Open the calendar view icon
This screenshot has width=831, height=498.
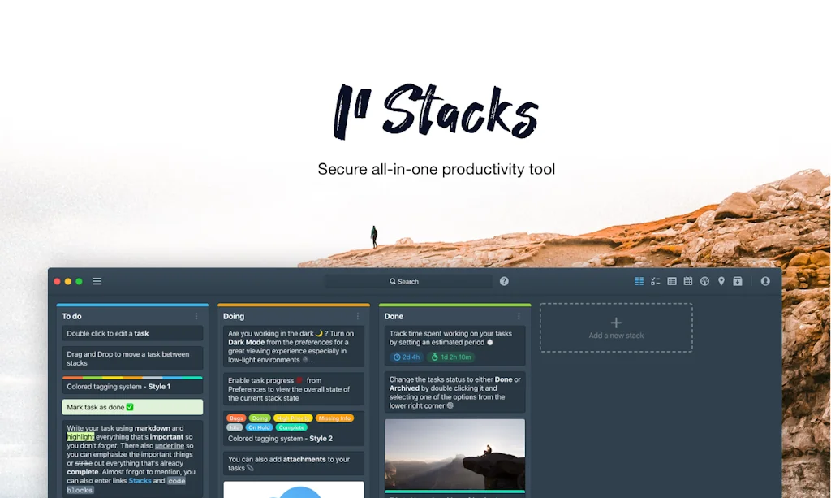click(x=688, y=280)
